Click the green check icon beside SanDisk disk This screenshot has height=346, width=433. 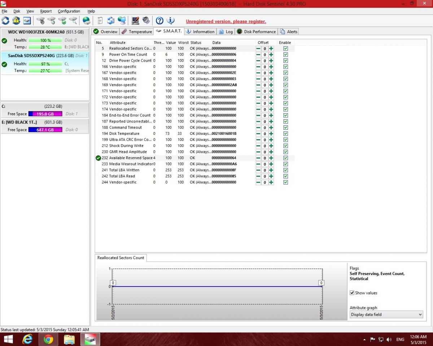[4, 65]
